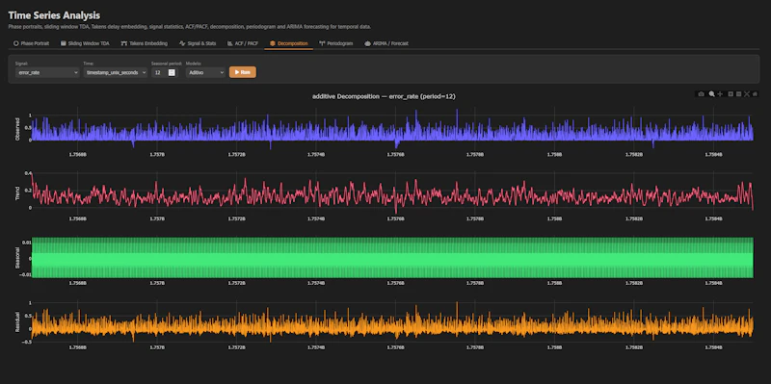Download plot as PNG camera icon
The width and height of the screenshot is (771, 384).
pos(702,93)
